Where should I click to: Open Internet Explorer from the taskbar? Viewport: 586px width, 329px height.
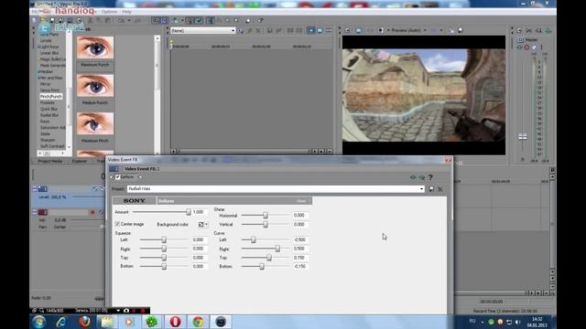point(61,322)
